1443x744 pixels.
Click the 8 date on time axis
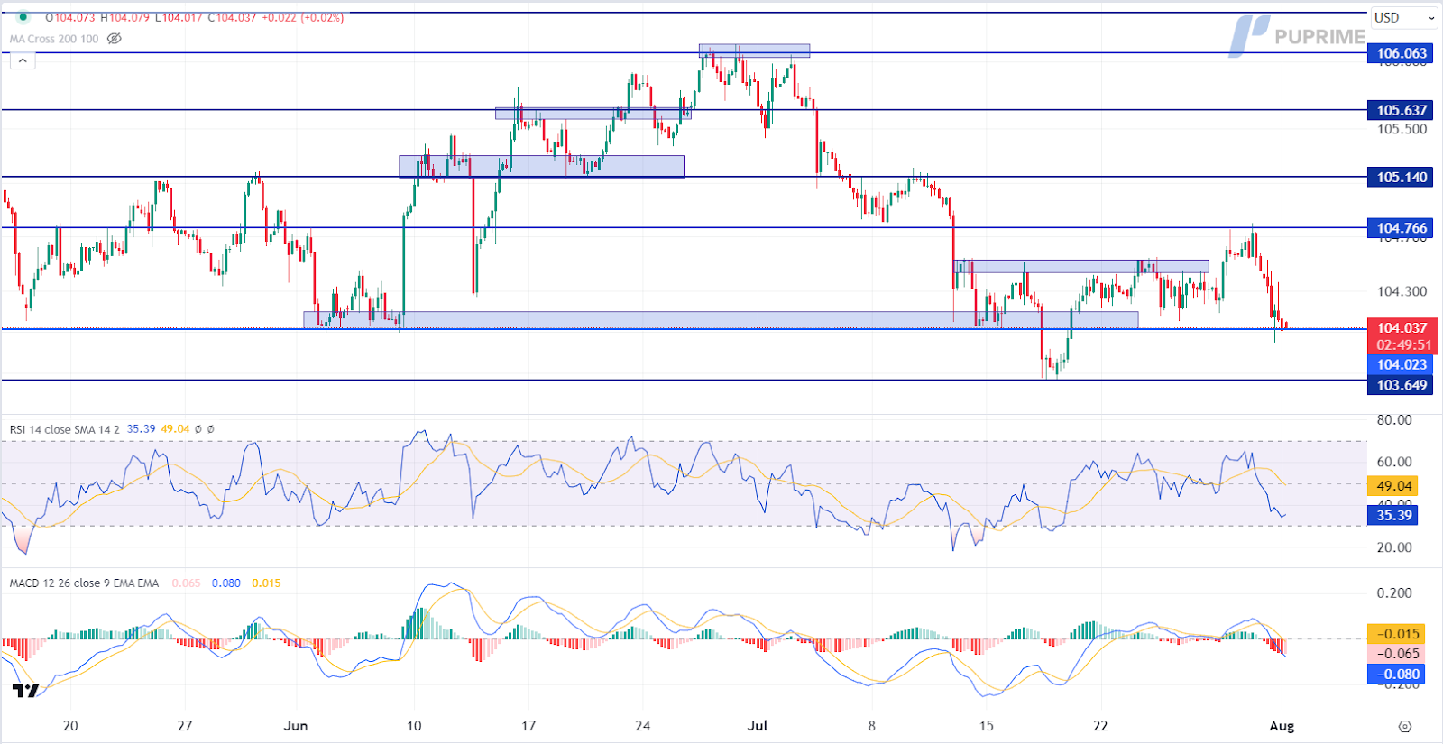pyautogui.click(x=871, y=726)
